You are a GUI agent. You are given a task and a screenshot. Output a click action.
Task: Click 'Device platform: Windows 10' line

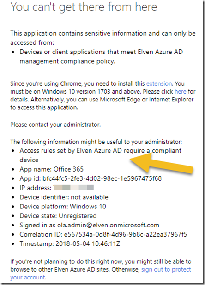63,206
